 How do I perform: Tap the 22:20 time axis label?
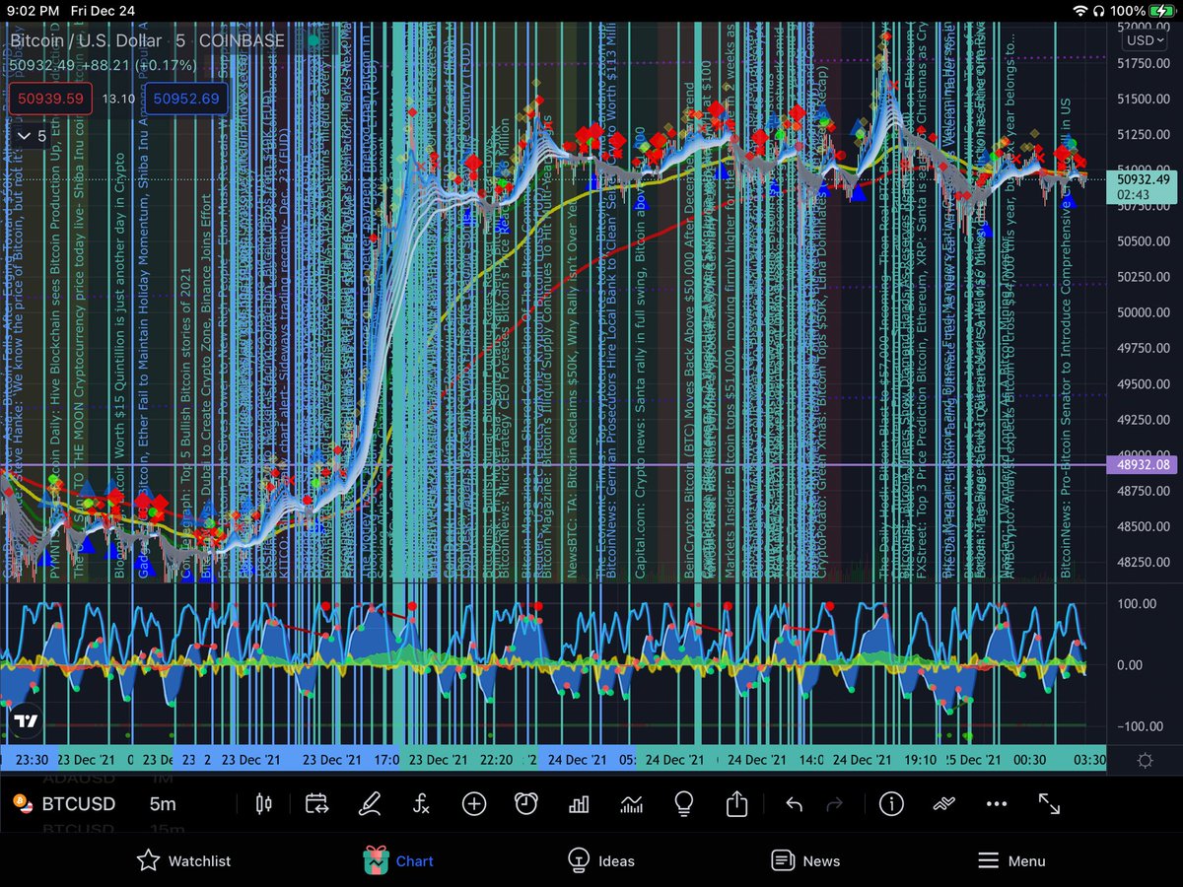point(495,760)
